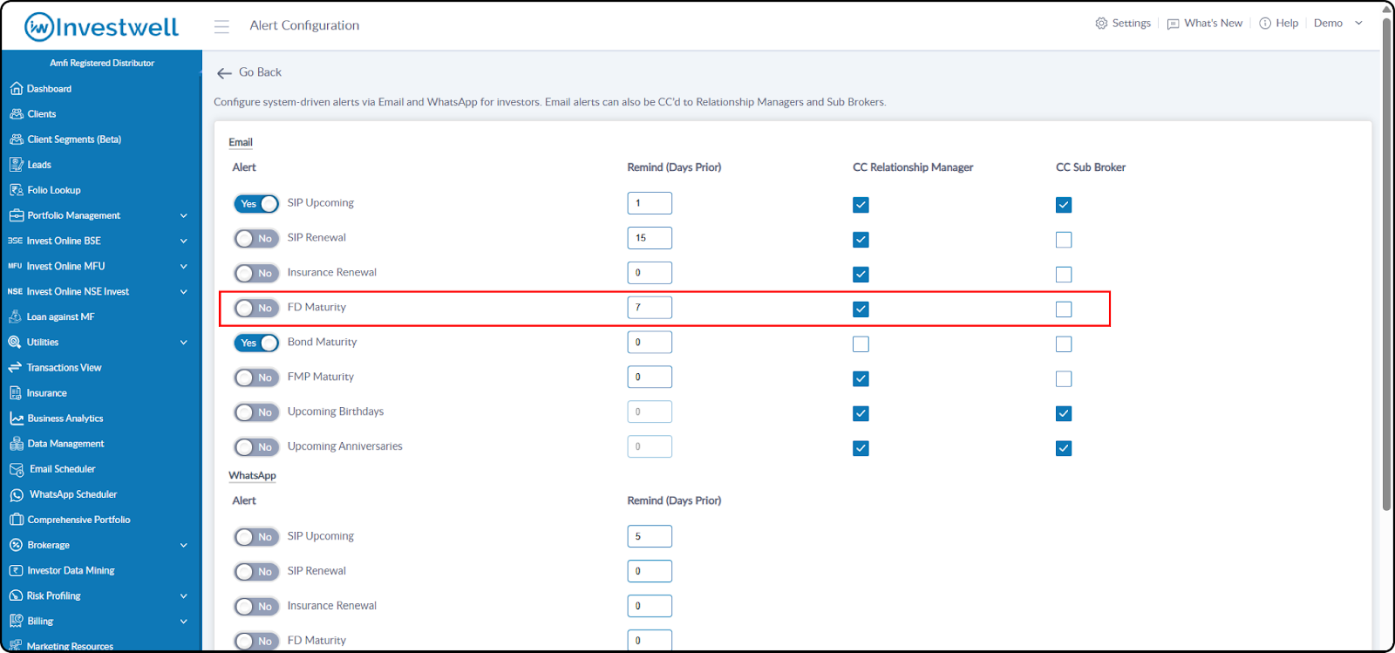Click the WhatsApp Scheduler icon
Viewport: 1395px width, 653px height.
[x=17, y=494]
